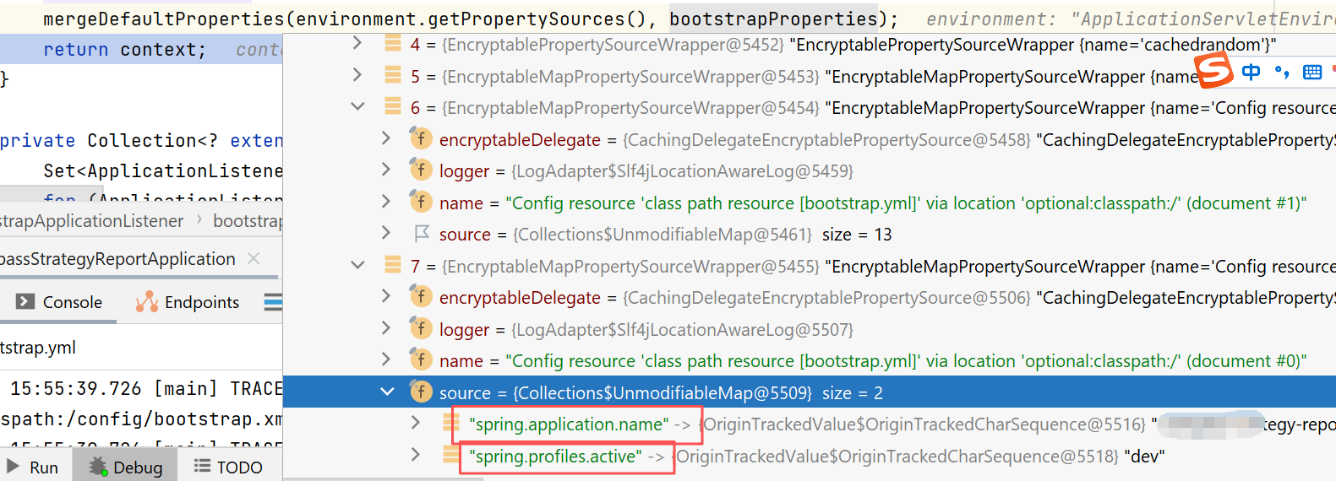Open the TODO tool window tab
1336x481 pixels.
(228, 467)
